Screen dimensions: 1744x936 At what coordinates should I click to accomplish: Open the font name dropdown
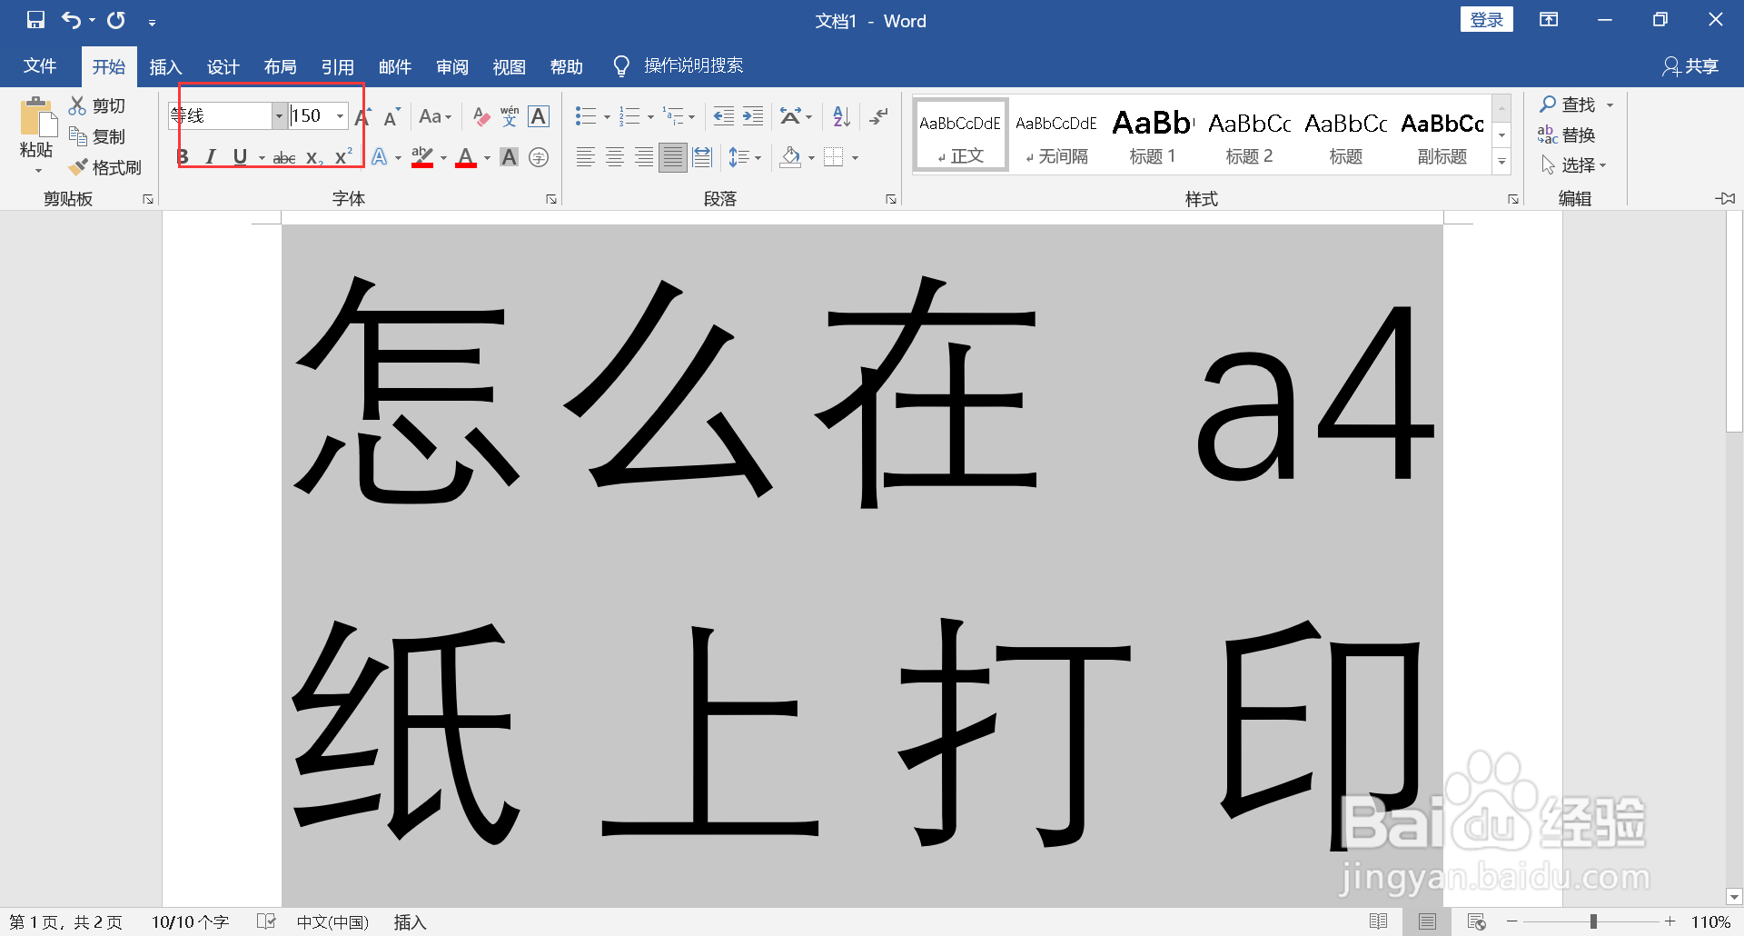[x=279, y=116]
